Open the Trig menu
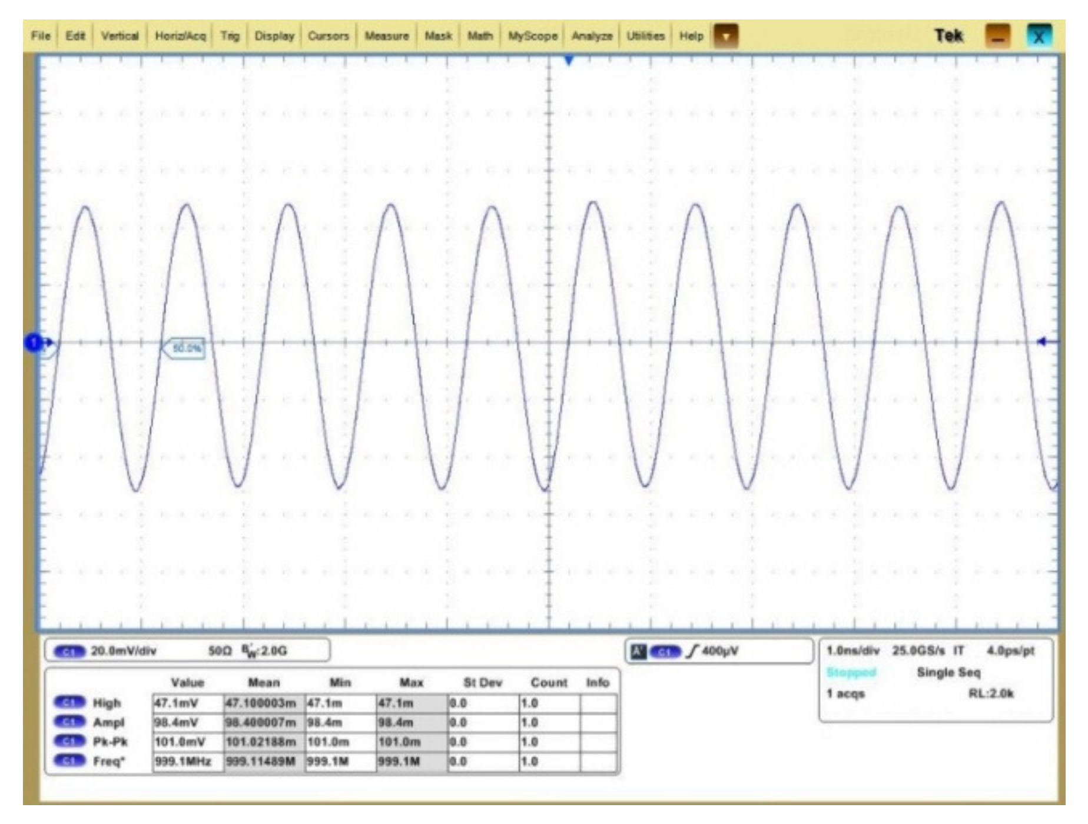Viewport: 1088px width, 824px height. tap(230, 36)
